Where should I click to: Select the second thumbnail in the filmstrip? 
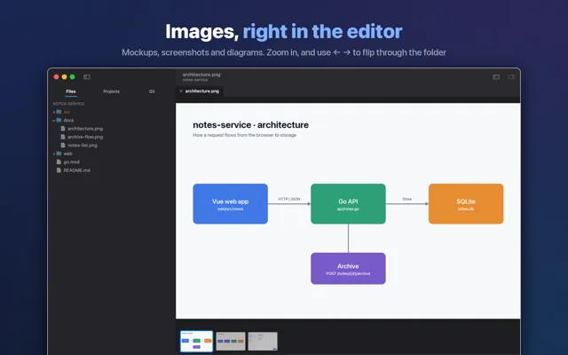coord(231,341)
